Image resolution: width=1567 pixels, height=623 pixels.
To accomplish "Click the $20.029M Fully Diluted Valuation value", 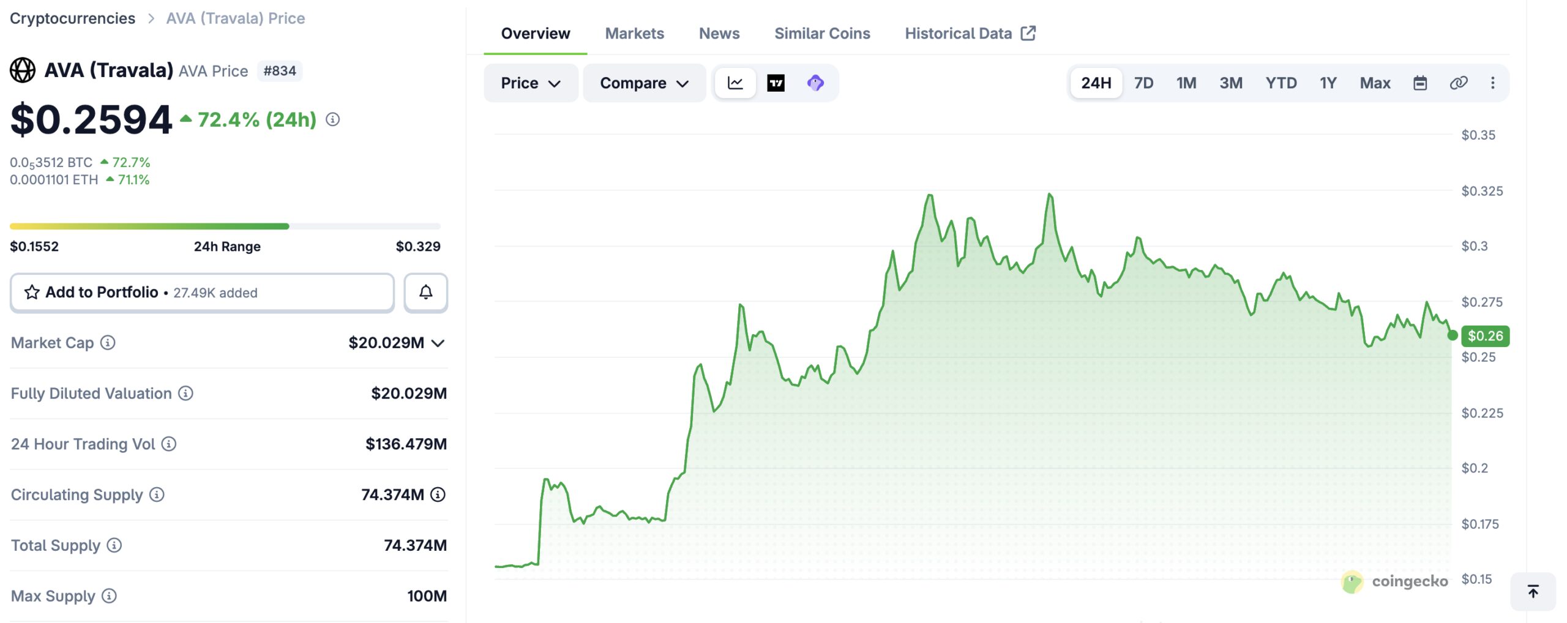I will pos(409,394).
